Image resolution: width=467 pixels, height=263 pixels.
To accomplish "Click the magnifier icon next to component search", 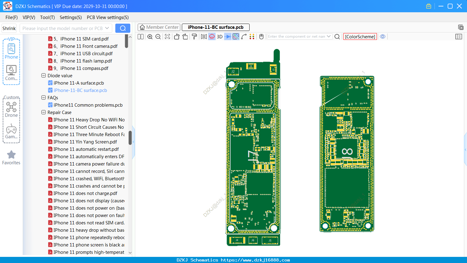I will [337, 36].
